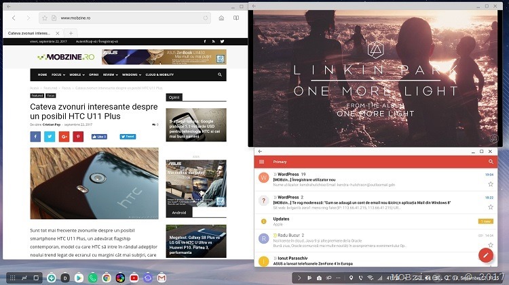509x285 pixels.
Task: Open the ASUS ZenBook UX430 banner ad
Action: click(164, 57)
